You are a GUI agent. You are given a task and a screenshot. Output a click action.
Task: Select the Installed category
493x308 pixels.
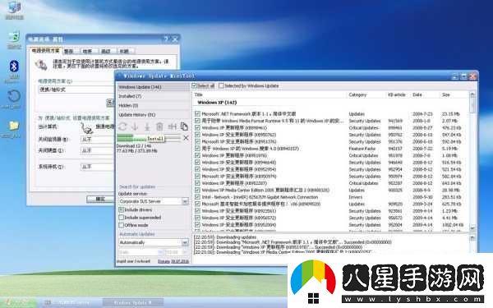click(x=154, y=96)
